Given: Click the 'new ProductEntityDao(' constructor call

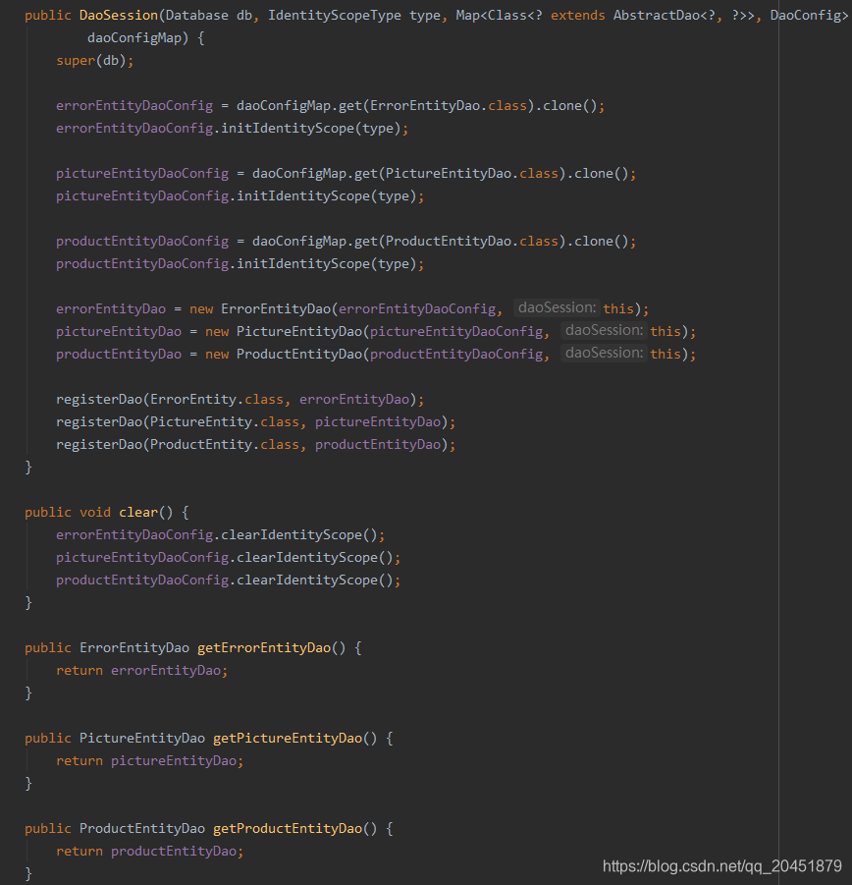Looking at the screenshot, I should (x=287, y=354).
